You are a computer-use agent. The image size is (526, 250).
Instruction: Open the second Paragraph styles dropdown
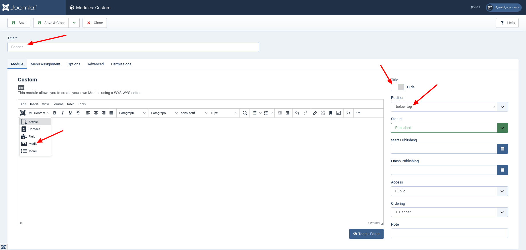[164, 113]
